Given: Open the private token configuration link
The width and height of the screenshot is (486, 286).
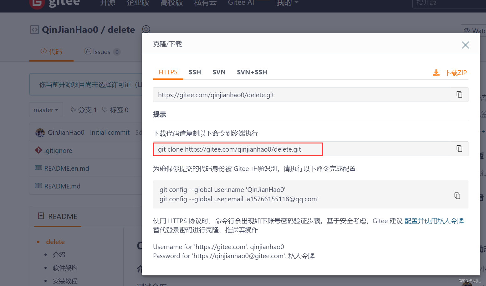Looking at the screenshot, I should pos(434,221).
